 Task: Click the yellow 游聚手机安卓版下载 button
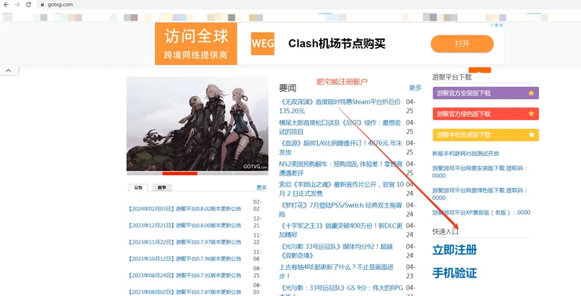coord(485,135)
